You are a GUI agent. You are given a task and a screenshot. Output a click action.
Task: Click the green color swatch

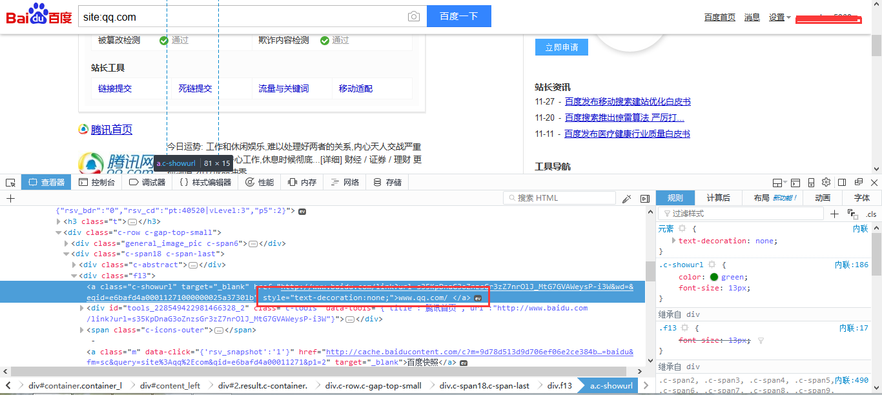pos(714,277)
